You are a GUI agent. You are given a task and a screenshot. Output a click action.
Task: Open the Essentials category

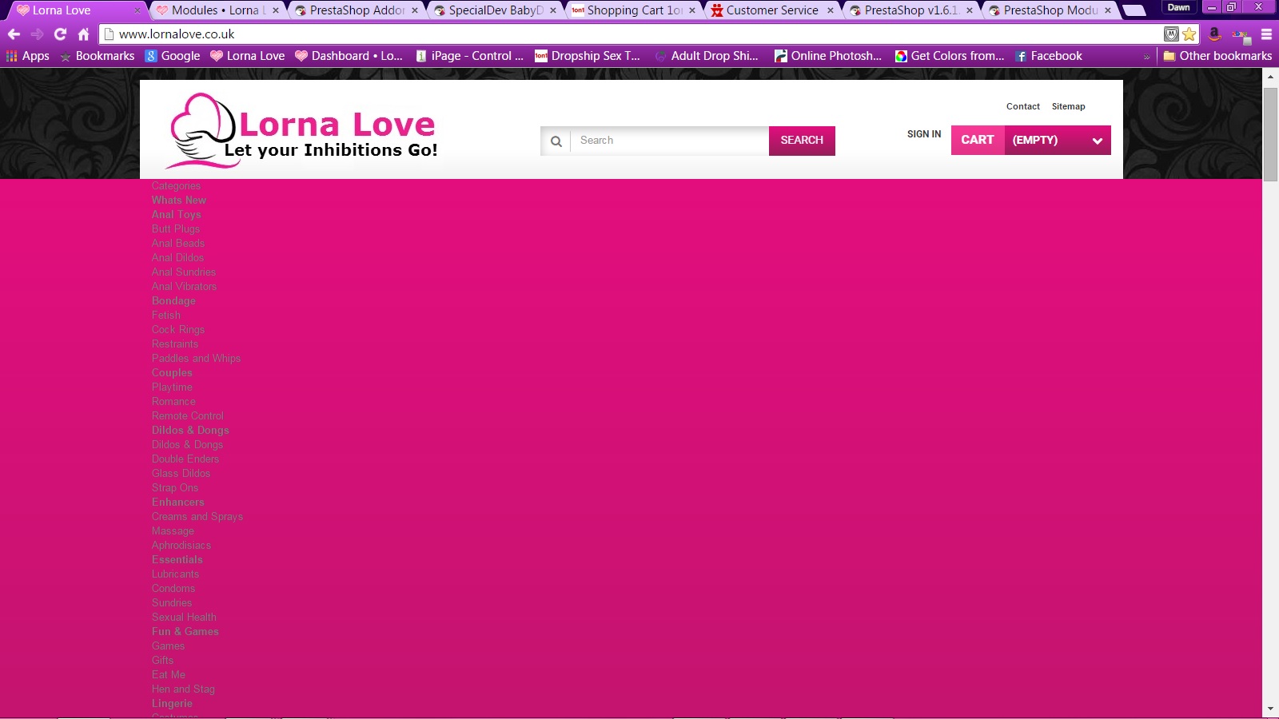coord(177,560)
